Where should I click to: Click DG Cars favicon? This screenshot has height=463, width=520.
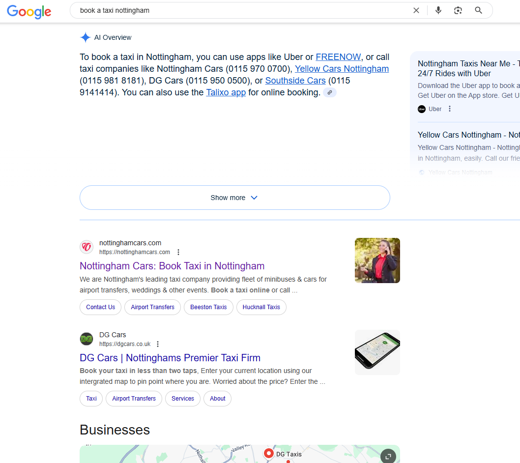(87, 339)
